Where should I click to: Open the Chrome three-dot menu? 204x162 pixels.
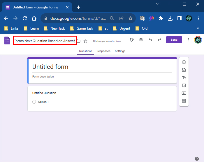(x=198, y=18)
